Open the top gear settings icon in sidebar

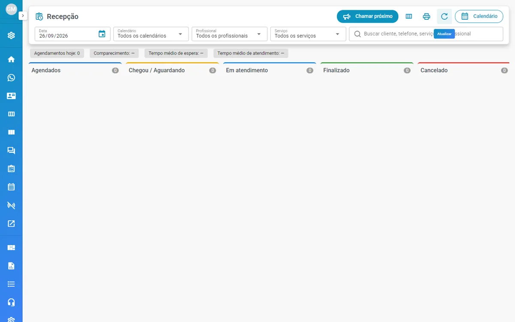(11, 36)
